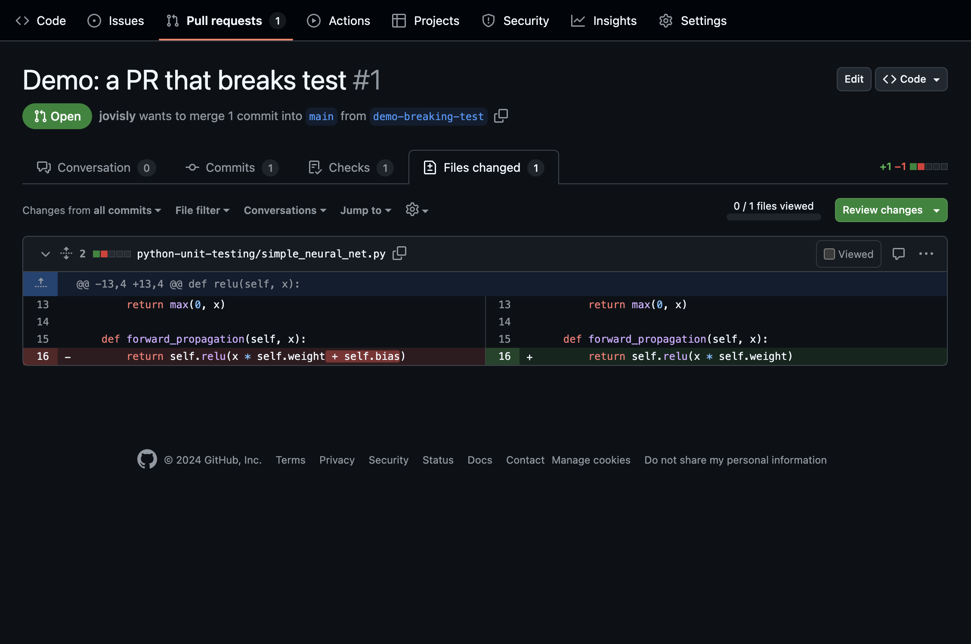This screenshot has width=971, height=644.
Task: Open Contact footer link
Action: [525, 460]
